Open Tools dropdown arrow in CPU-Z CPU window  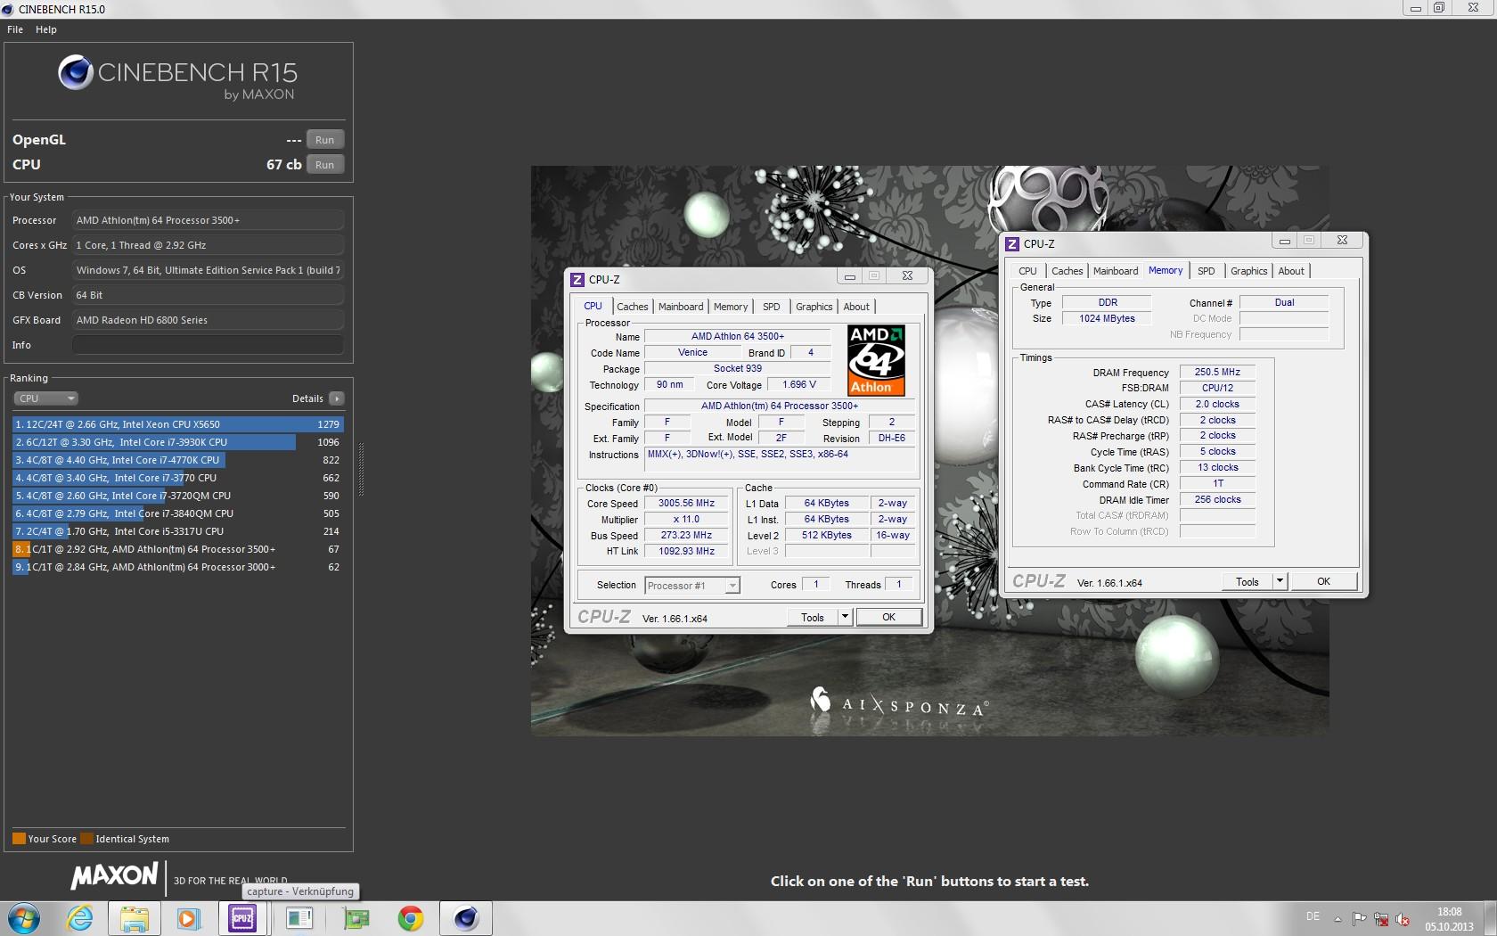(845, 617)
